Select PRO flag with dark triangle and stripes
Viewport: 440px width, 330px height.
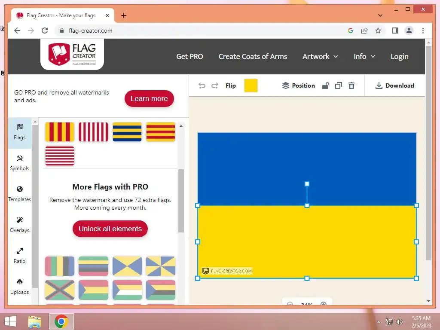pyautogui.click(x=161, y=290)
